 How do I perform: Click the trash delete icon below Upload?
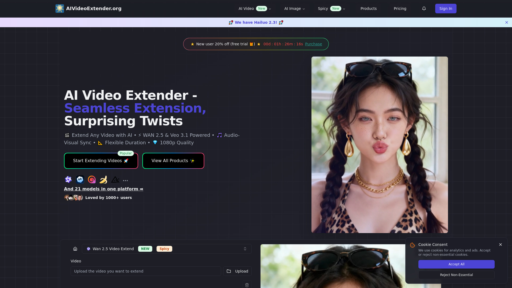click(247, 285)
